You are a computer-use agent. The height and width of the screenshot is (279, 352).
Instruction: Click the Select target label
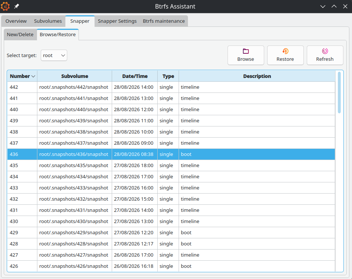tap(22, 55)
